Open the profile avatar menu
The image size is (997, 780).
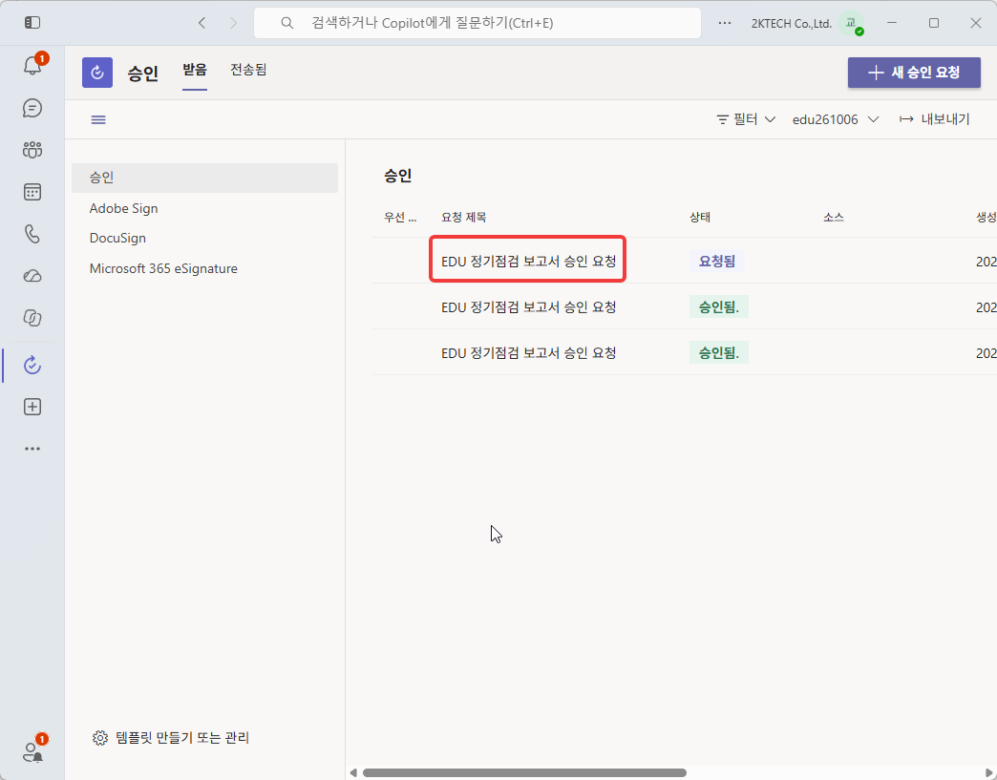coord(851,23)
